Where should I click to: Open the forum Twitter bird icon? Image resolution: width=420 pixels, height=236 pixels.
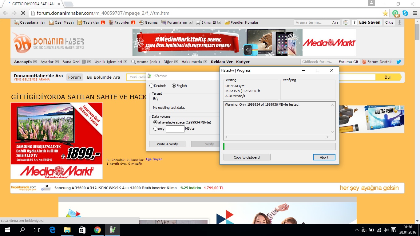point(399,62)
